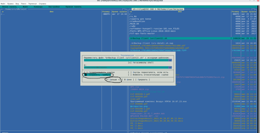Viewport: 260px width, 133px height.
Task: Open the Правка terminal menu
Action: [10, 4]
